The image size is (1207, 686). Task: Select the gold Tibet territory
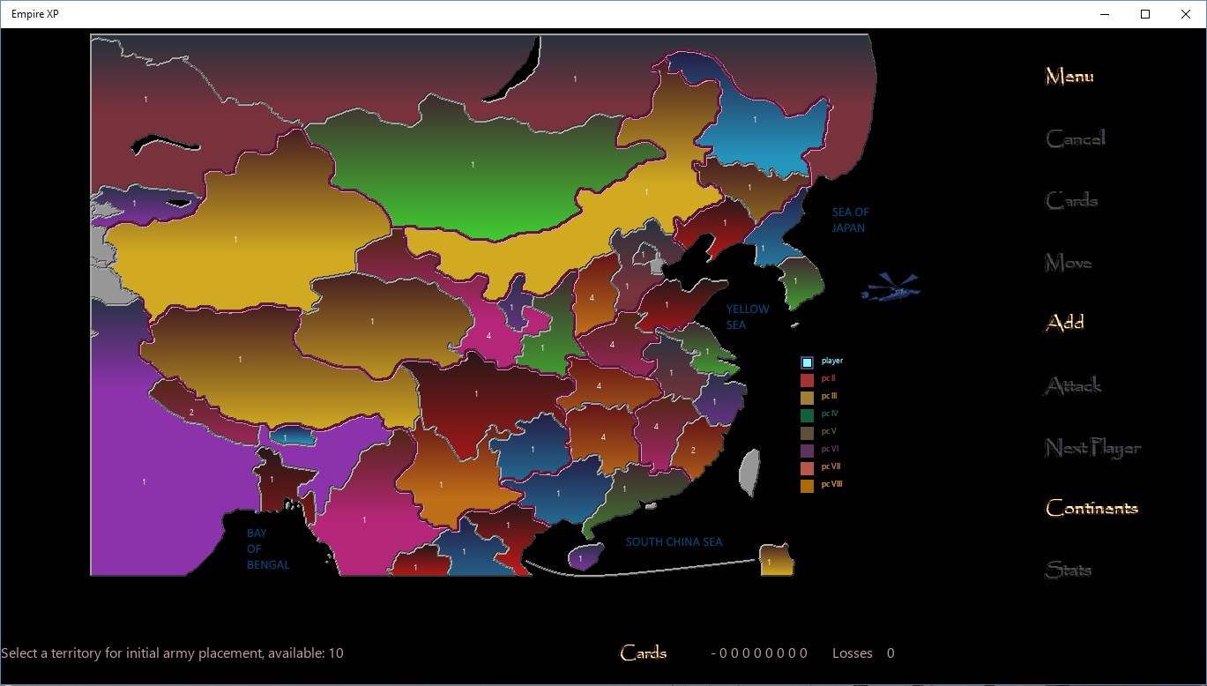pyautogui.click(x=240, y=359)
